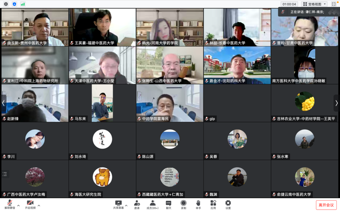Expand the video options arrow beside 开启视频
Viewport: 340px width, 212px height.
39,206
